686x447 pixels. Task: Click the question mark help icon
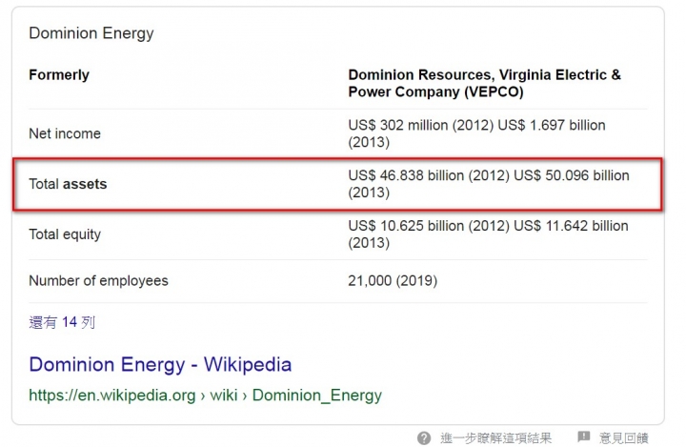click(x=423, y=437)
